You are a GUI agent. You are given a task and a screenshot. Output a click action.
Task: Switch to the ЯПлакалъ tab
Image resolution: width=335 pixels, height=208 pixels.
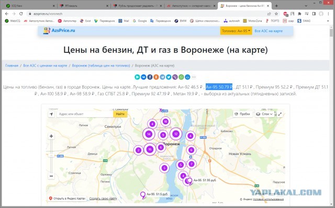pos(84,6)
